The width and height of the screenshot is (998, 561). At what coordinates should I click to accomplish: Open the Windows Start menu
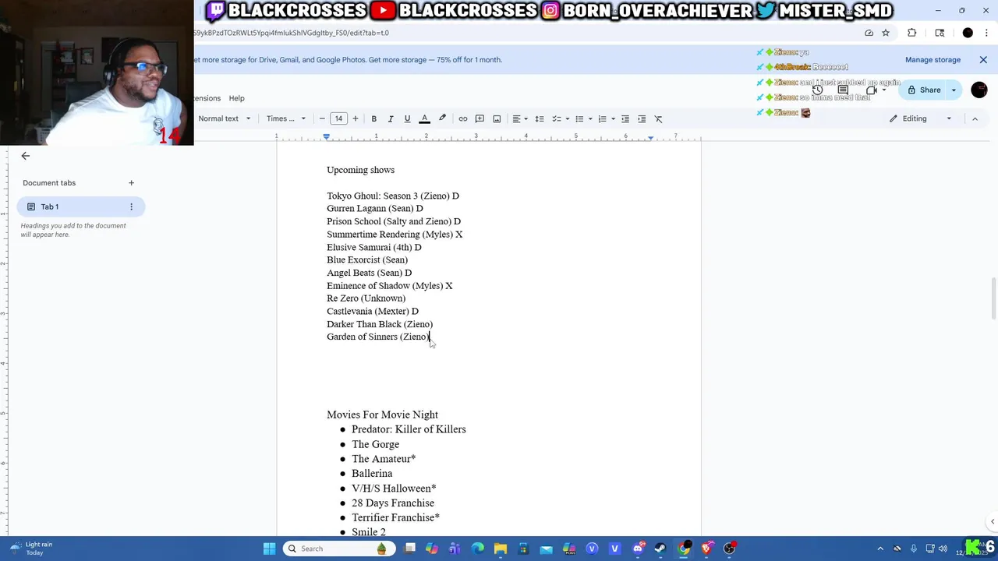click(x=269, y=549)
